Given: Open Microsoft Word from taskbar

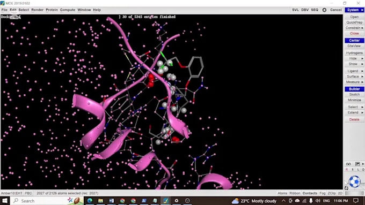Looking at the screenshot, I should 111,201.
